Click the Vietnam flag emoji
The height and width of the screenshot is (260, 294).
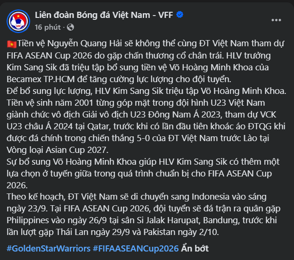click(x=12, y=44)
